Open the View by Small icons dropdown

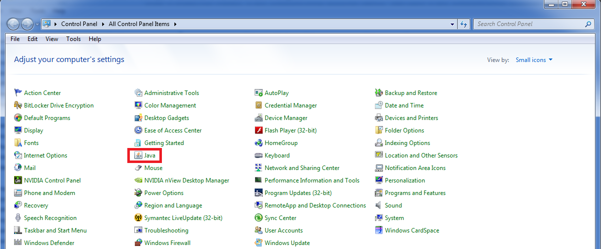[x=534, y=59]
